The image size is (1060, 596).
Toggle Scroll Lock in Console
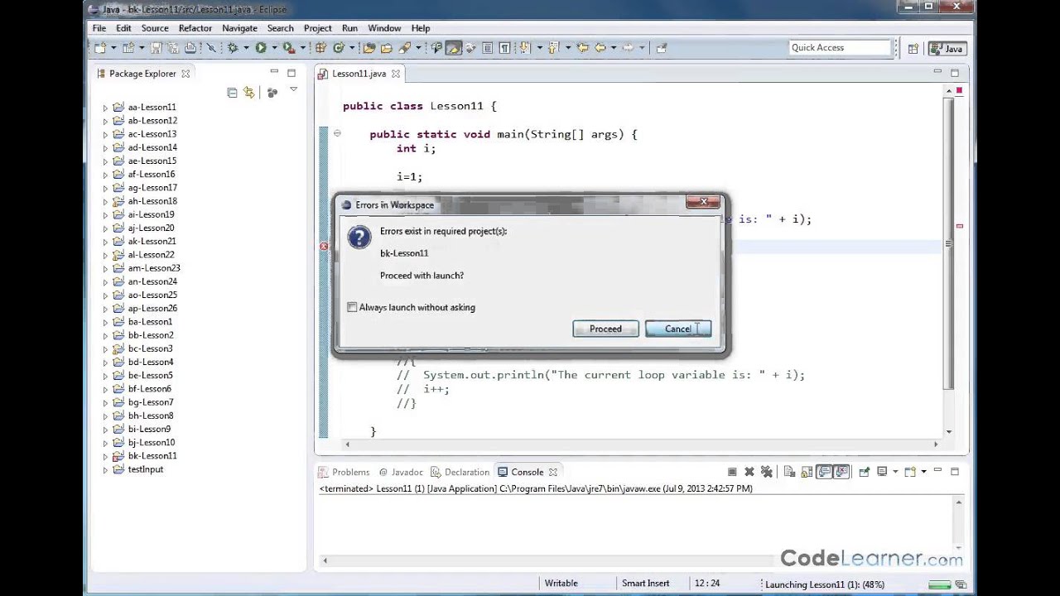click(x=807, y=472)
